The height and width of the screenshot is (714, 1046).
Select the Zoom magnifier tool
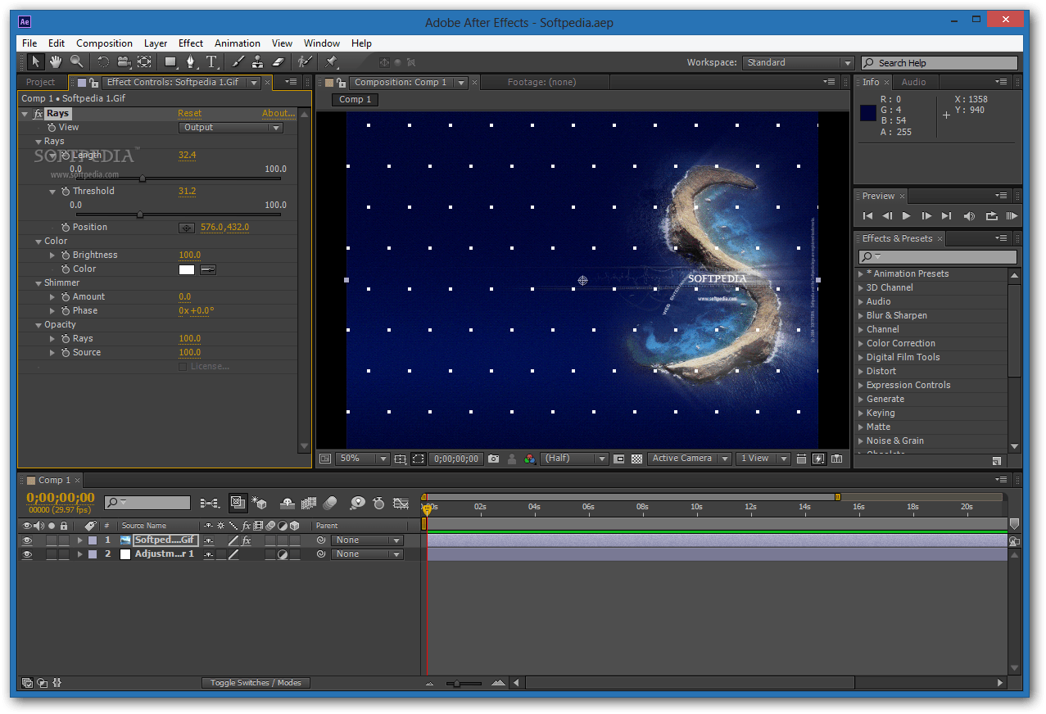coord(76,61)
